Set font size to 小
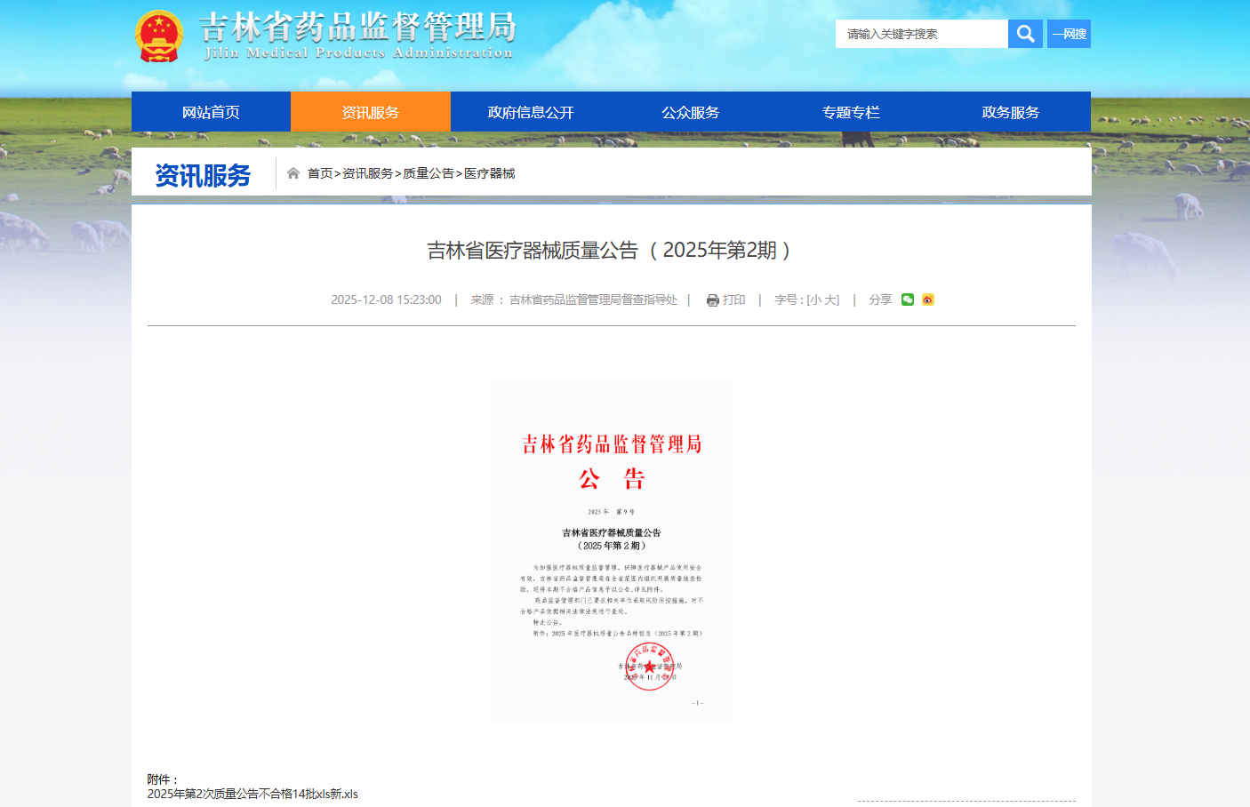 pos(815,300)
